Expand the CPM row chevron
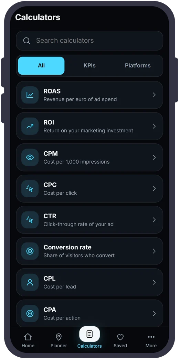Screen dimensions: 179x359 point(154,157)
